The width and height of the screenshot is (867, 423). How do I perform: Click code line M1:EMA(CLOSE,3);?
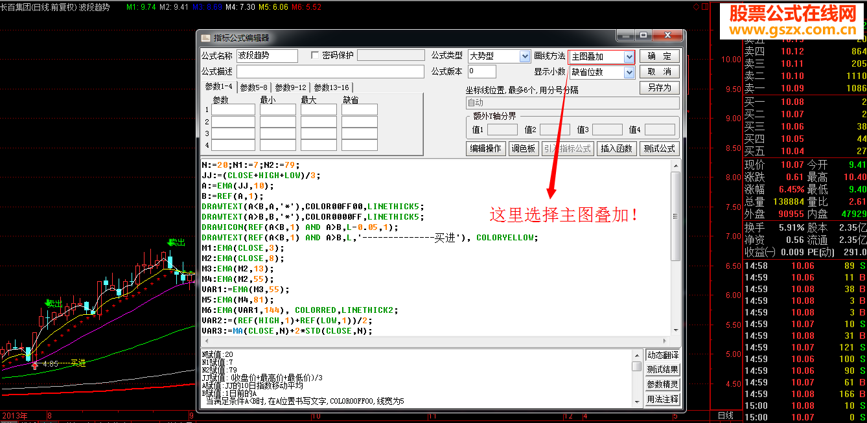(243, 247)
